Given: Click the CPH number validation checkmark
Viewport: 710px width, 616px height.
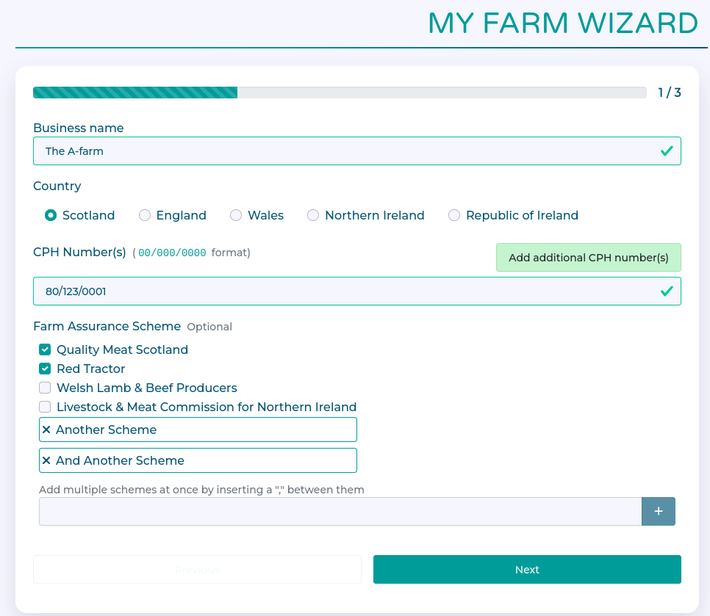Looking at the screenshot, I should (666, 291).
